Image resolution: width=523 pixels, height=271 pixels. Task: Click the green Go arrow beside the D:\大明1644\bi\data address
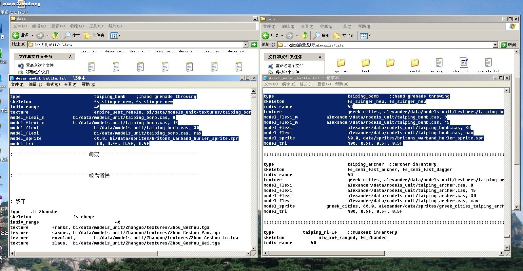click(x=254, y=45)
